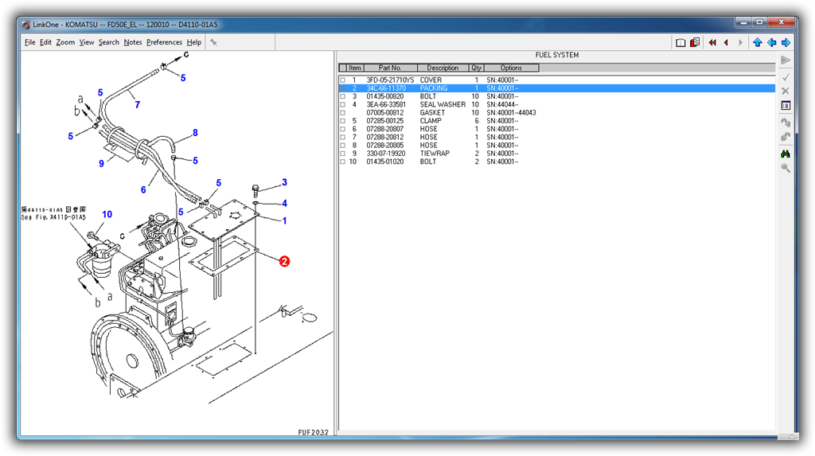
Task: Go to previous page with red left arrow
Action: (726, 43)
